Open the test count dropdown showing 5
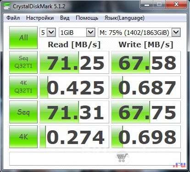Image resolution: width=190 pixels, height=172 pixels. coord(48,33)
